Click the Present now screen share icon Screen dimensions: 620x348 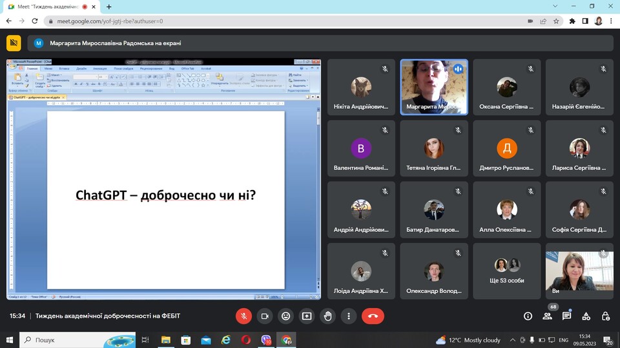307,316
